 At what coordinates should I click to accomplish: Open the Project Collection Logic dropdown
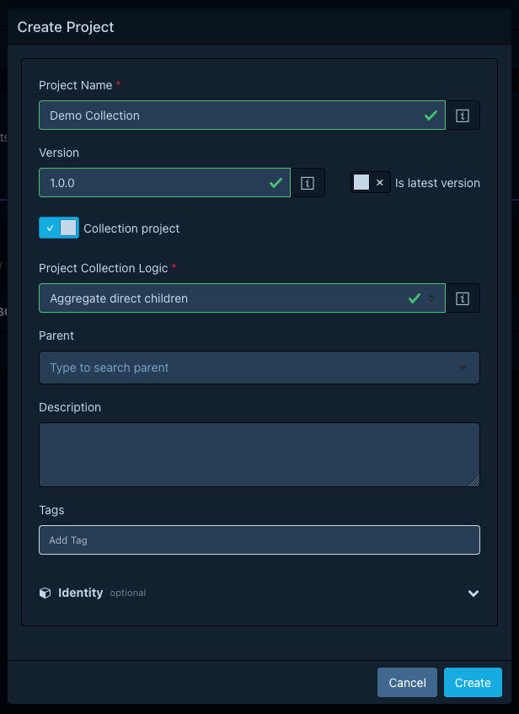pos(242,298)
